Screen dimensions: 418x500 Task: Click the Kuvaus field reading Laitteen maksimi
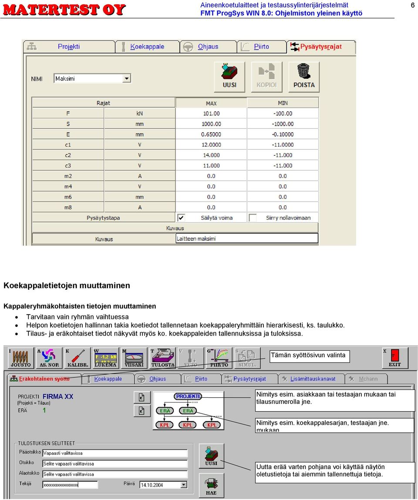point(247,238)
